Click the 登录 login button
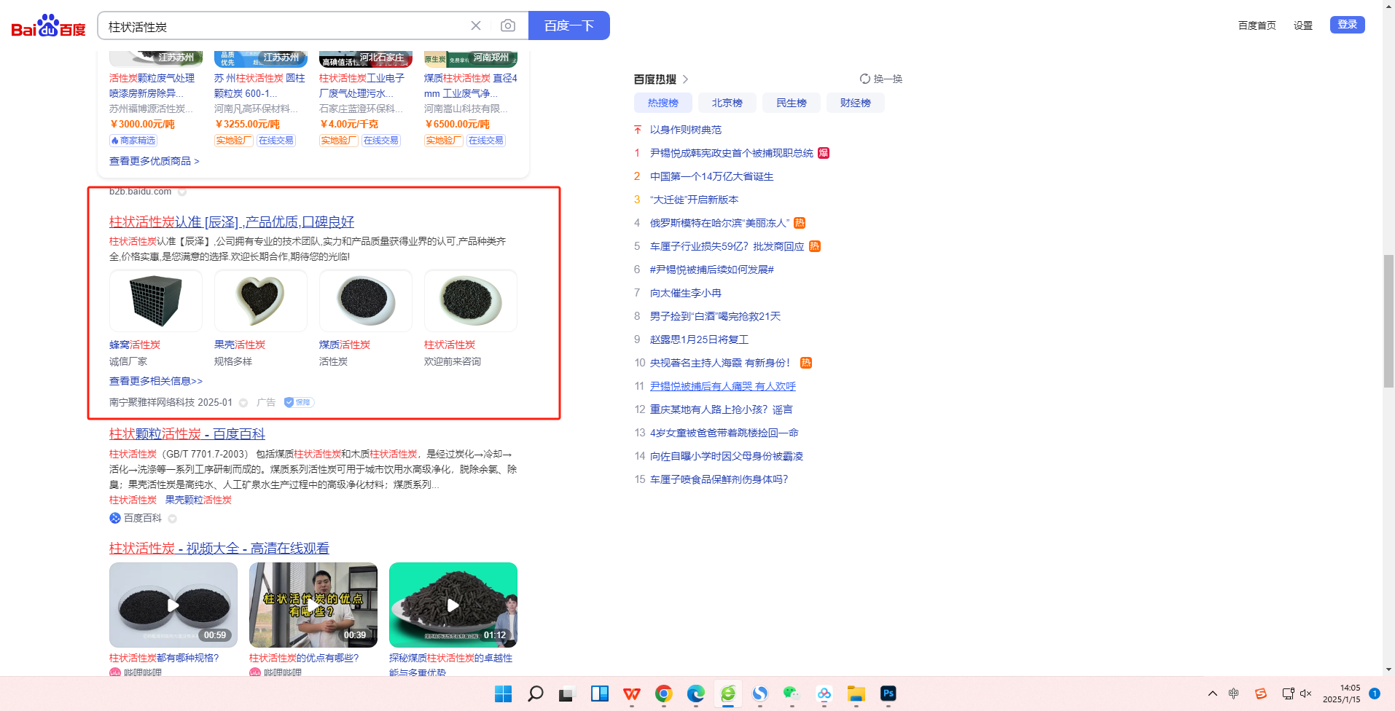This screenshot has height=711, width=1395. click(x=1347, y=25)
